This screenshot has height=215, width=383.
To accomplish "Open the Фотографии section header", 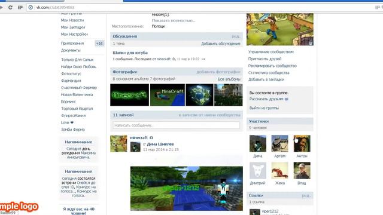I will [125, 72].
